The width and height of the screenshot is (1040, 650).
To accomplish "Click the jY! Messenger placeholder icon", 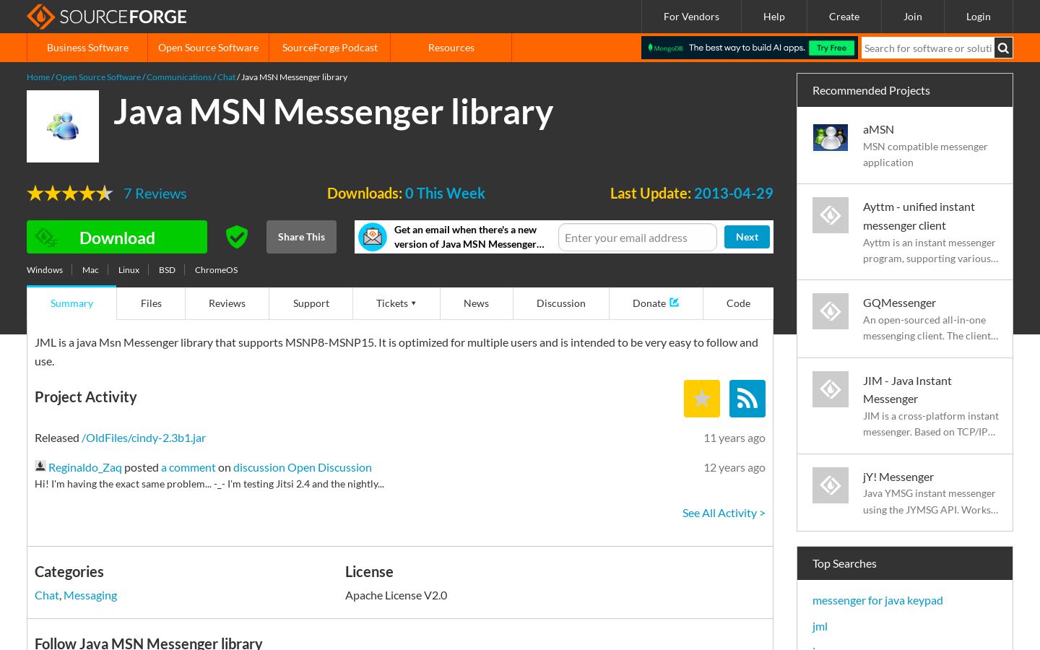I will pos(831,485).
